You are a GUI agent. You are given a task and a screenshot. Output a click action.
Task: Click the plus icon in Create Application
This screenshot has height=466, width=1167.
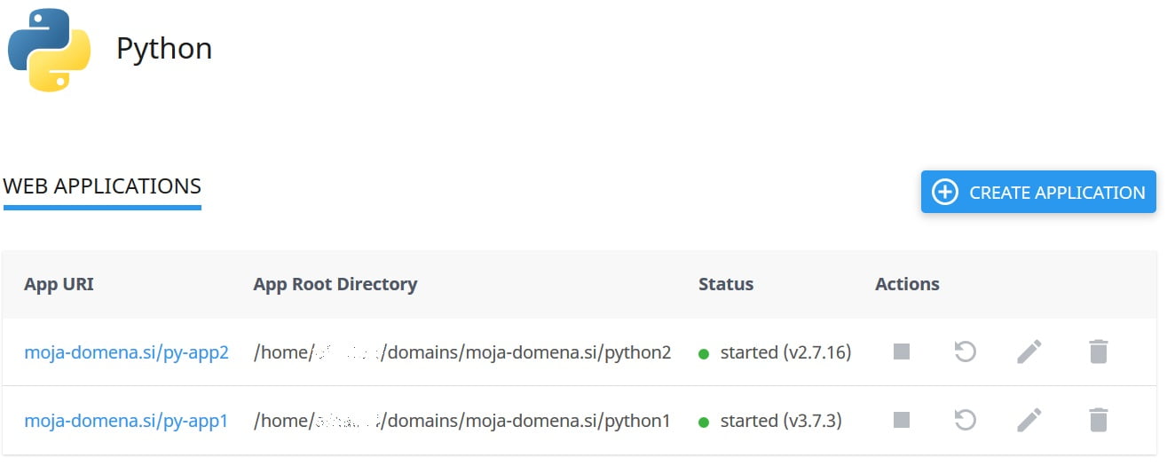pos(945,192)
